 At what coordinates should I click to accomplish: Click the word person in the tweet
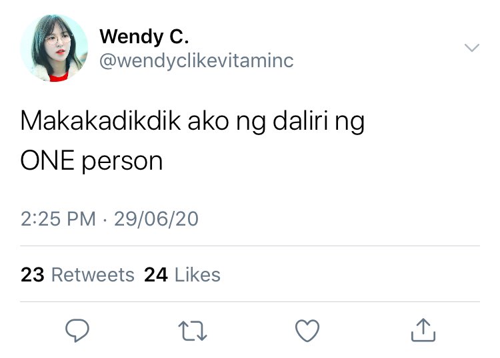(122, 162)
